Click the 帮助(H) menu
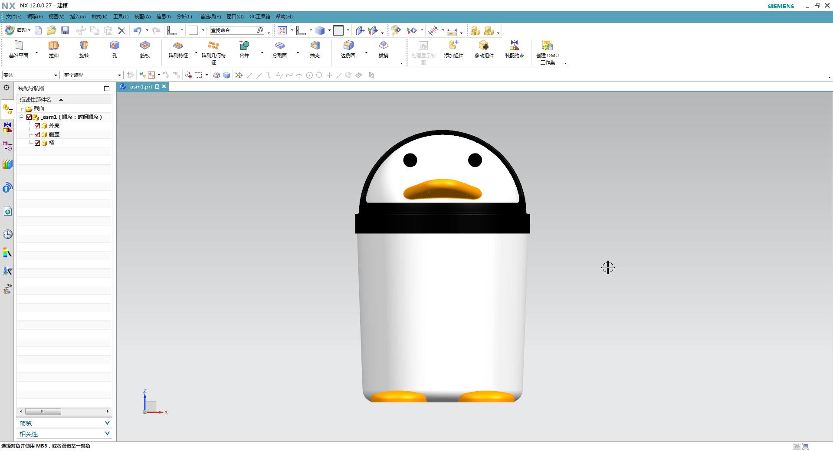The height and width of the screenshot is (451, 833). (284, 16)
